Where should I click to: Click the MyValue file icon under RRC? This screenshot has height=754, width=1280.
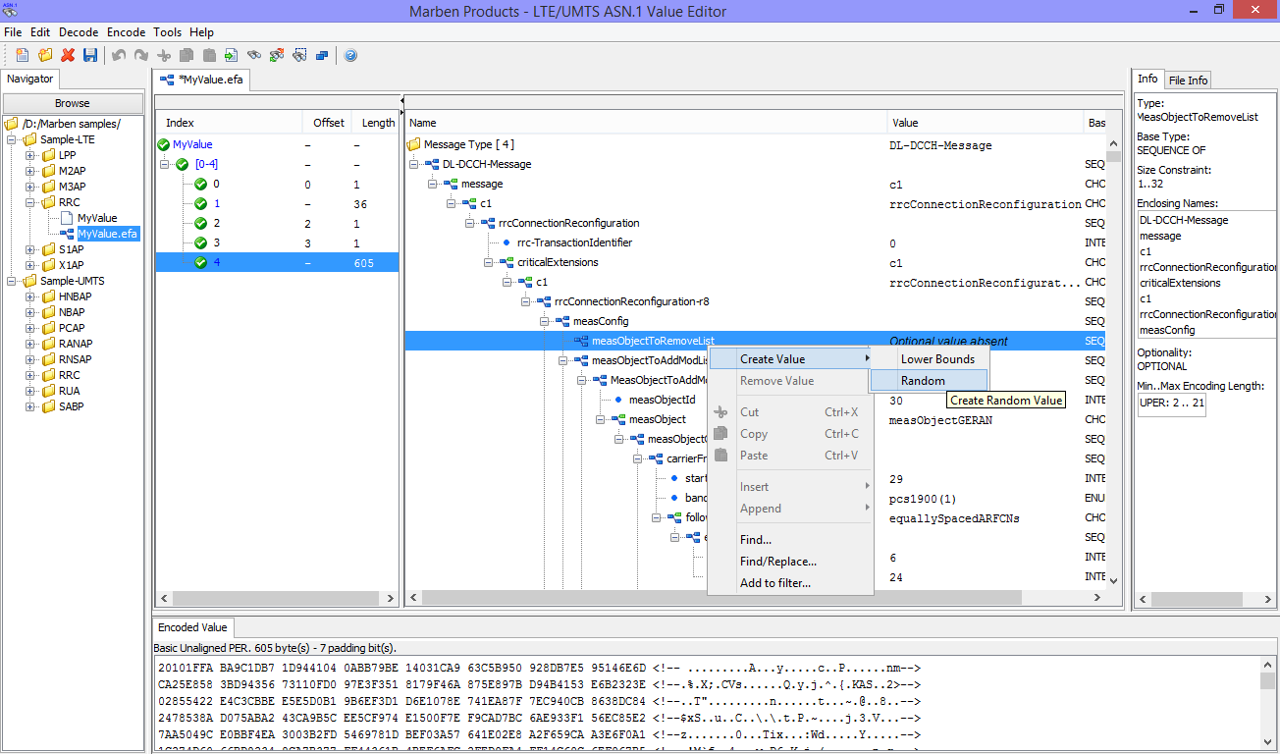[x=67, y=218]
